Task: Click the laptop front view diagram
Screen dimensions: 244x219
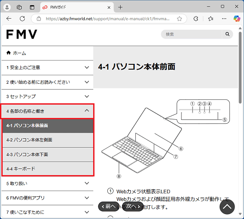Action: (x=165, y=138)
